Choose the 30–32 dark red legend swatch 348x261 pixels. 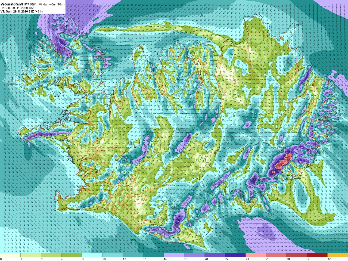pos(317,255)
